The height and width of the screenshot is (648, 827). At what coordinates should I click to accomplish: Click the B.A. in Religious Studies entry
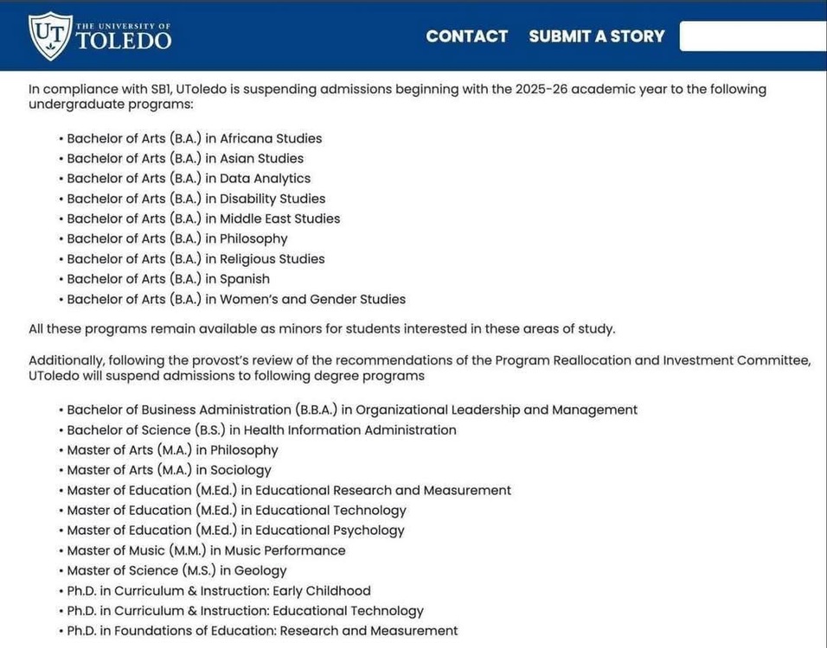click(x=196, y=258)
